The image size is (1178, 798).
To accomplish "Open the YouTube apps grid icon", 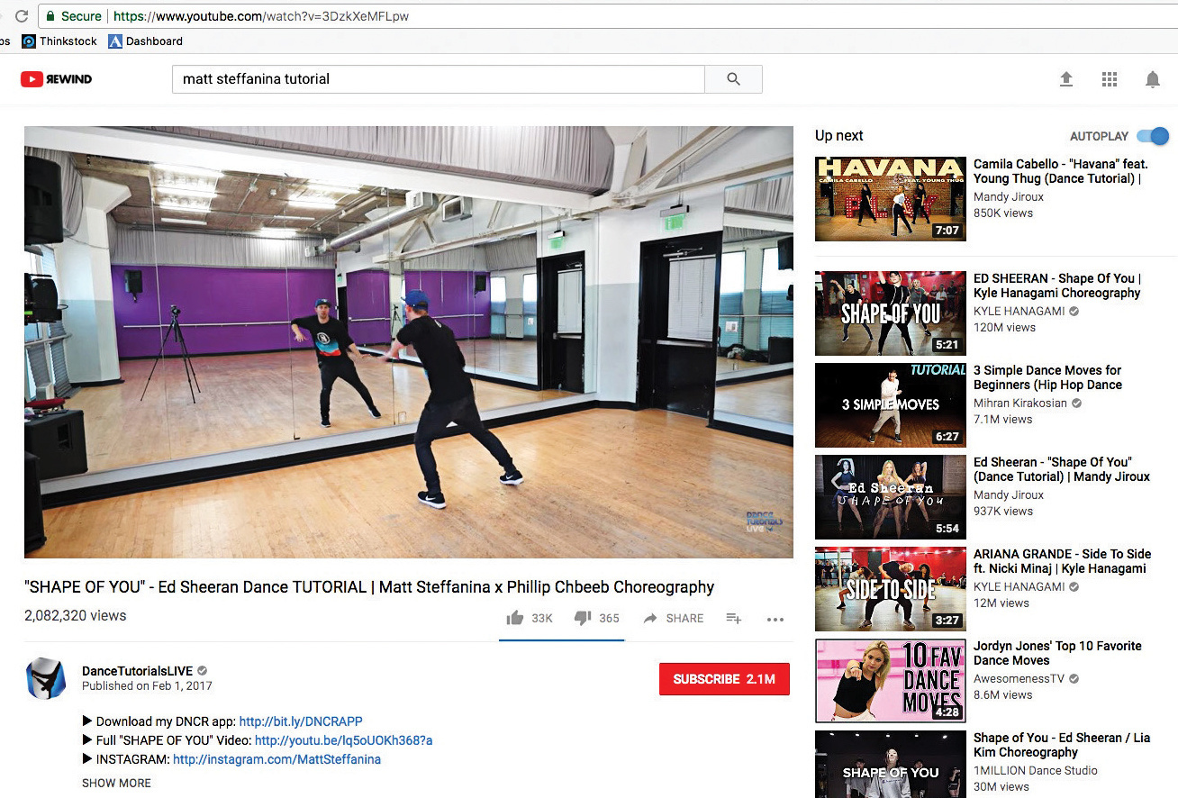I will point(1110,79).
